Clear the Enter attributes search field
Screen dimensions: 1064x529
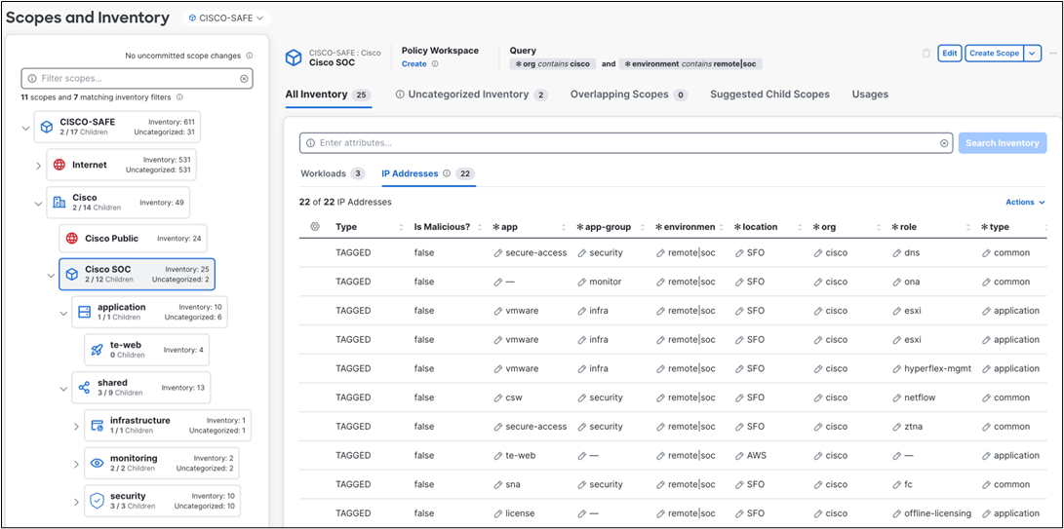click(944, 143)
